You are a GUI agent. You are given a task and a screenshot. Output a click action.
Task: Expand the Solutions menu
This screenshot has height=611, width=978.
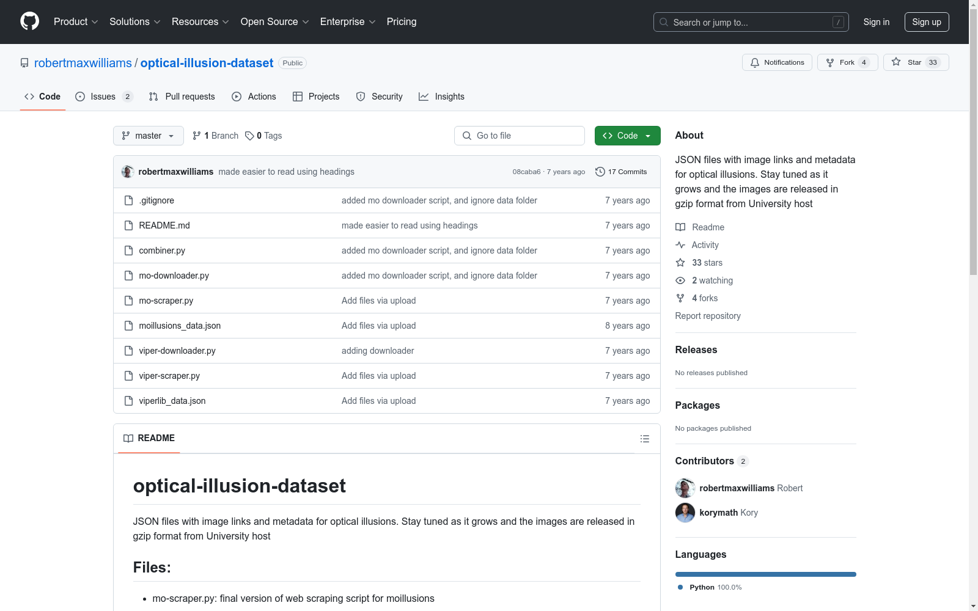135,21
